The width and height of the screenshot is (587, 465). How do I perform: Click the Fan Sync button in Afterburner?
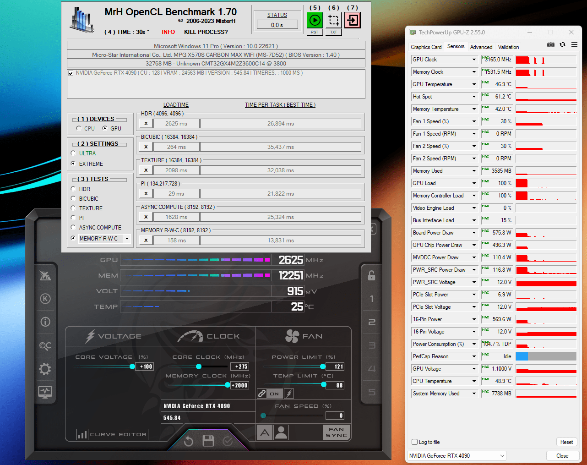[337, 432]
